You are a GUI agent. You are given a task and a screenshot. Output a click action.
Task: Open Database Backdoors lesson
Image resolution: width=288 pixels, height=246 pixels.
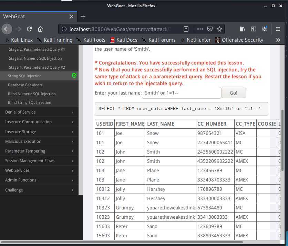click(25, 85)
